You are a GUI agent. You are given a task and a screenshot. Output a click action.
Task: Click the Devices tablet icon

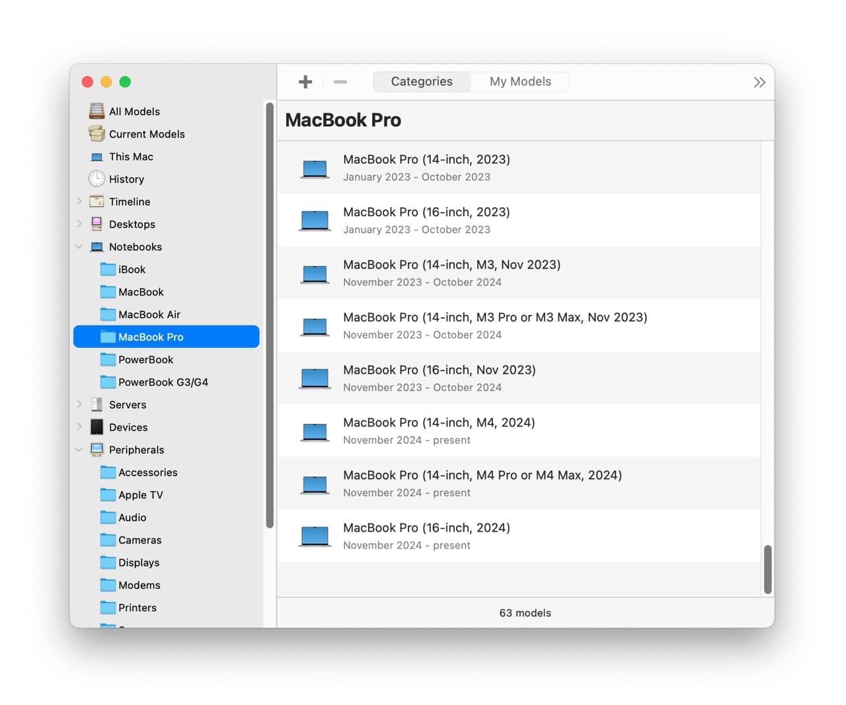click(x=96, y=427)
